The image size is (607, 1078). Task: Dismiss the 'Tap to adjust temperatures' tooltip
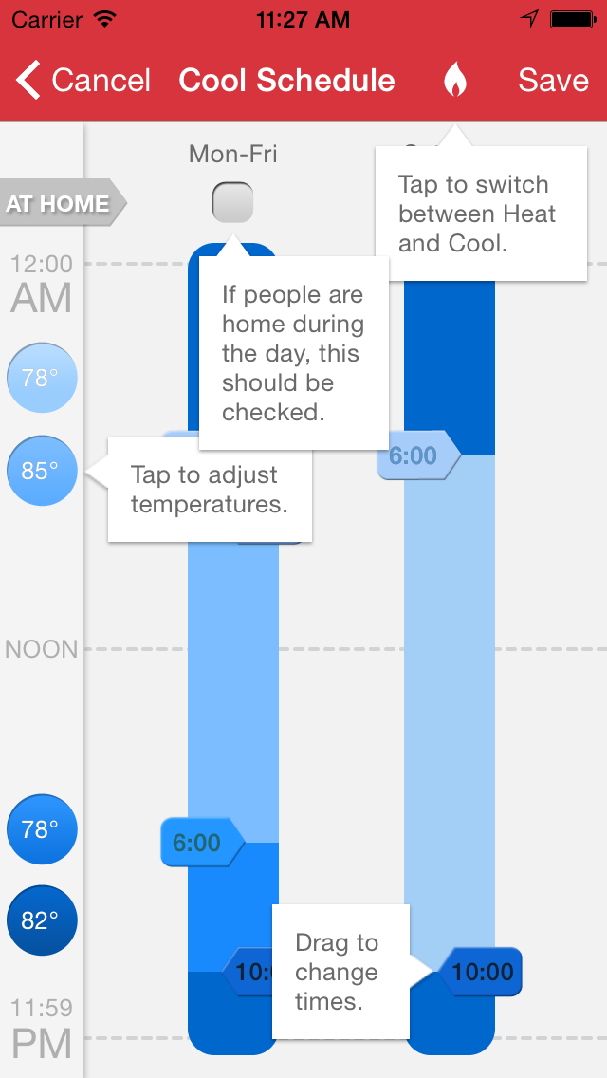pyautogui.click(x=209, y=490)
